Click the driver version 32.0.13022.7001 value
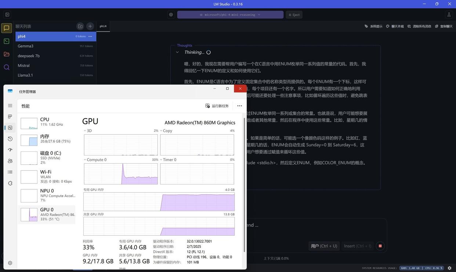This screenshot has height=272, width=456. tap(199, 241)
